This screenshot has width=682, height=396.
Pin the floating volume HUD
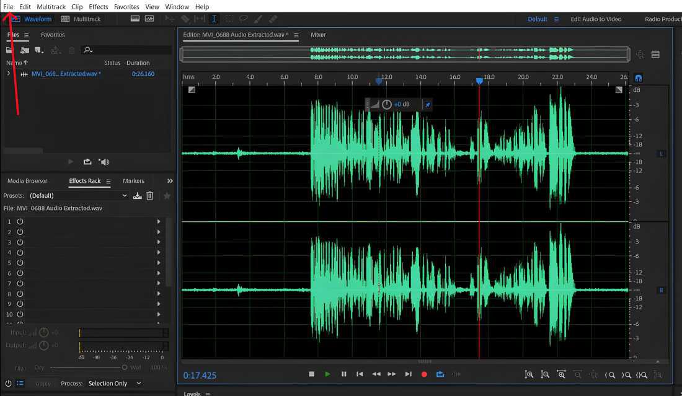427,105
